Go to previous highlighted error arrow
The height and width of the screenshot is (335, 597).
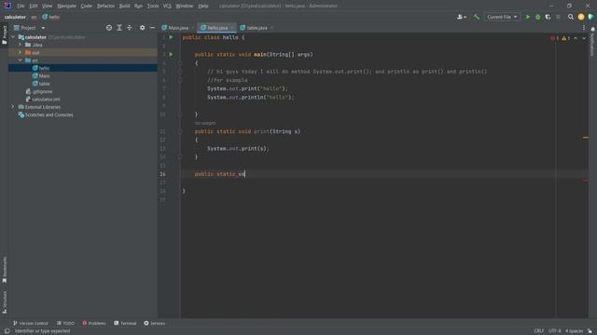pyautogui.click(x=576, y=38)
